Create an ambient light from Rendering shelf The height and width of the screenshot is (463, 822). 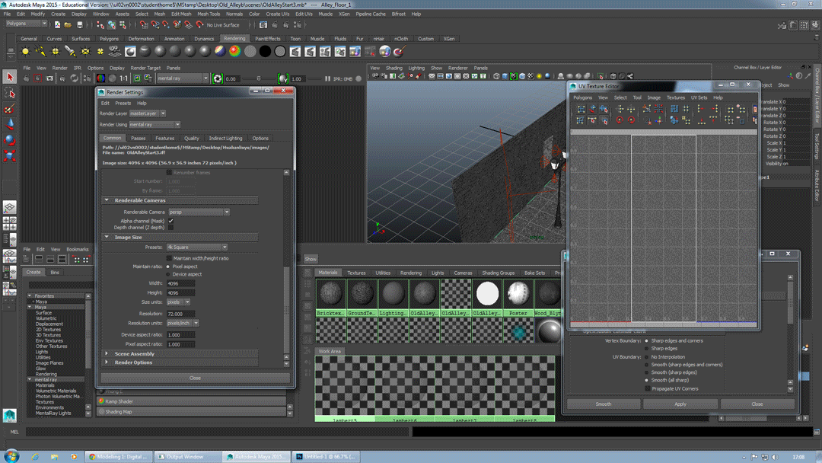tap(25, 51)
